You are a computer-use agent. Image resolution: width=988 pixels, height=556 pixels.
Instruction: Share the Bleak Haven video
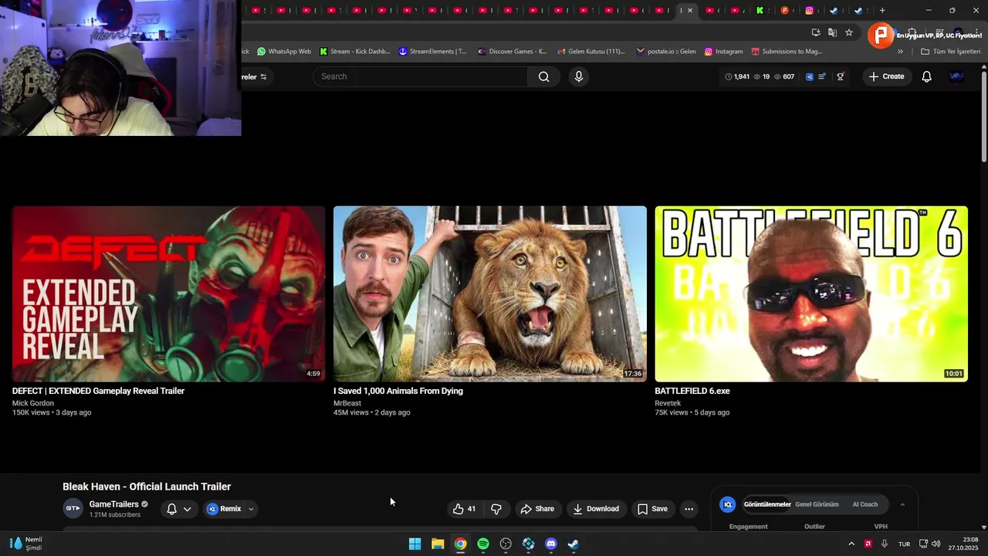pos(537,509)
